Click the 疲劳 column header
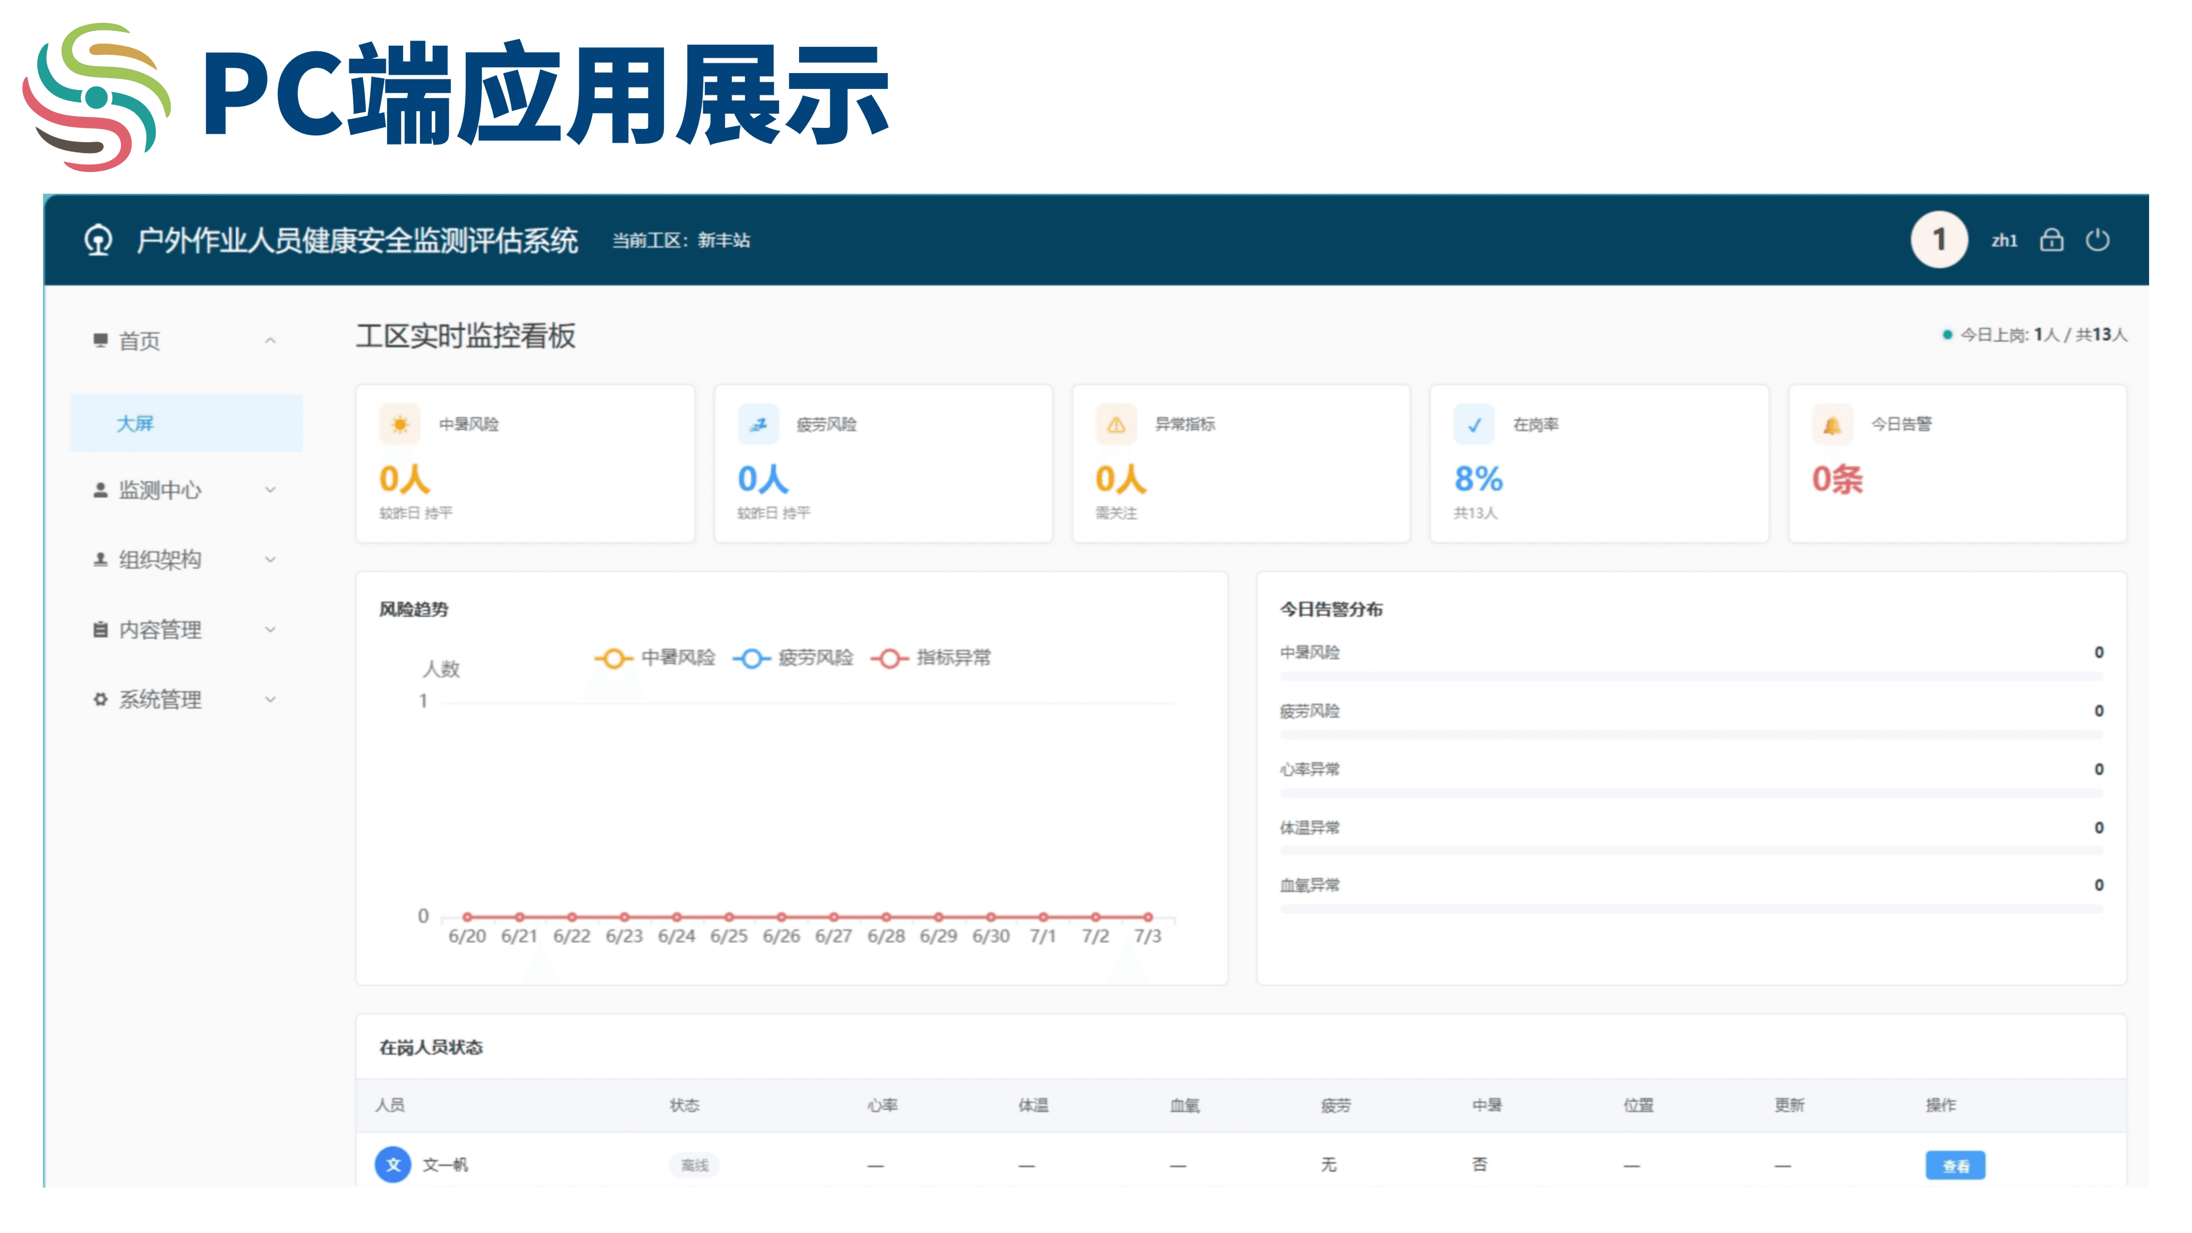This screenshot has height=1233, width=2192. [x=1336, y=1105]
